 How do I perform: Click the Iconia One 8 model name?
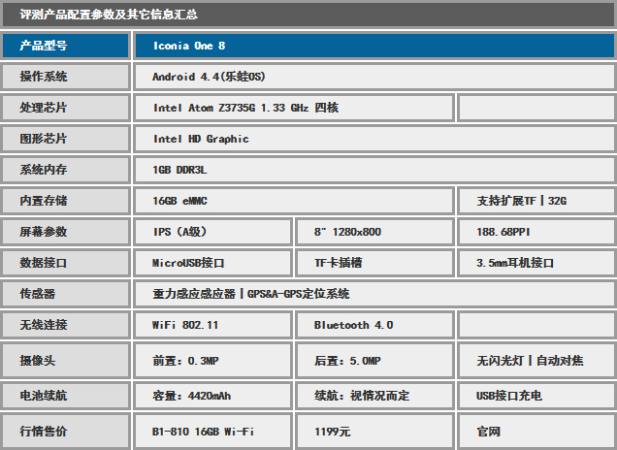click(189, 46)
